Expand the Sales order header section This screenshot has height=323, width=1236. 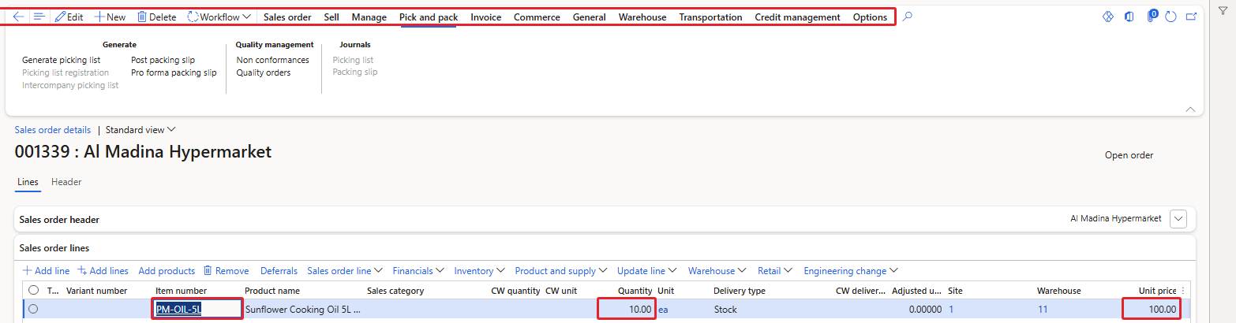pyautogui.click(x=1178, y=219)
